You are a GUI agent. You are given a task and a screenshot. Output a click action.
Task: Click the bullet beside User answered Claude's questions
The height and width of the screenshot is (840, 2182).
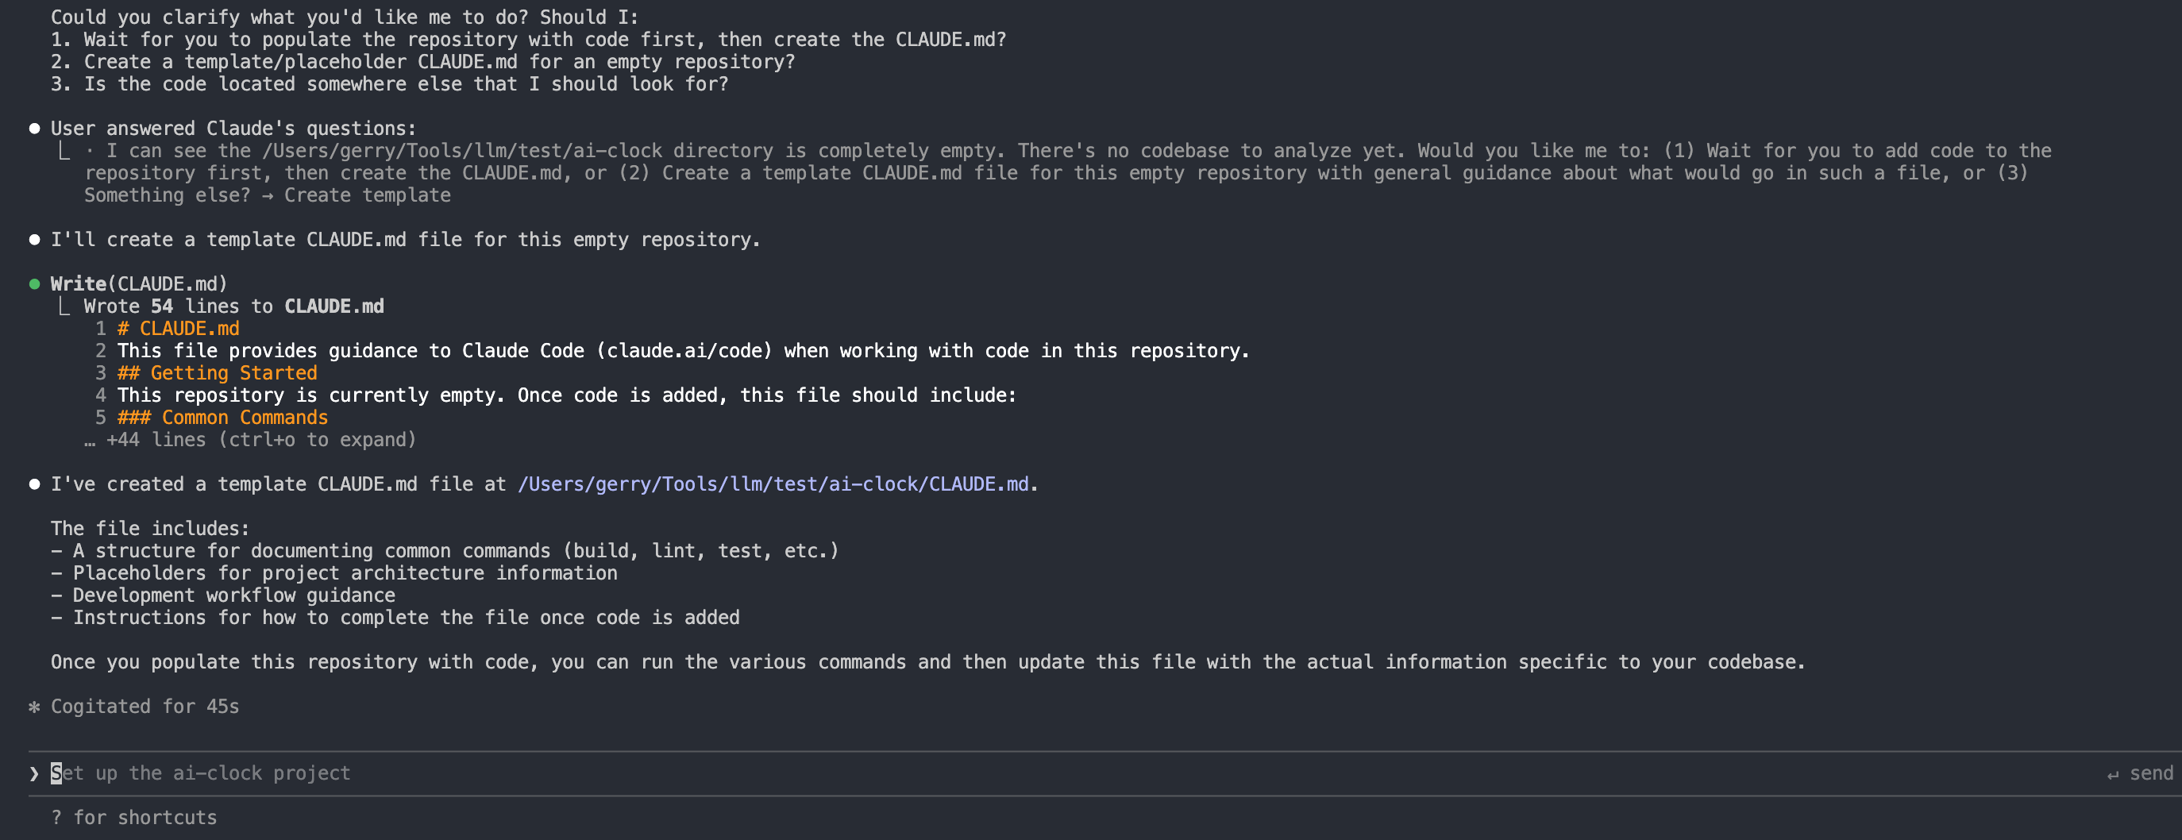tap(35, 129)
